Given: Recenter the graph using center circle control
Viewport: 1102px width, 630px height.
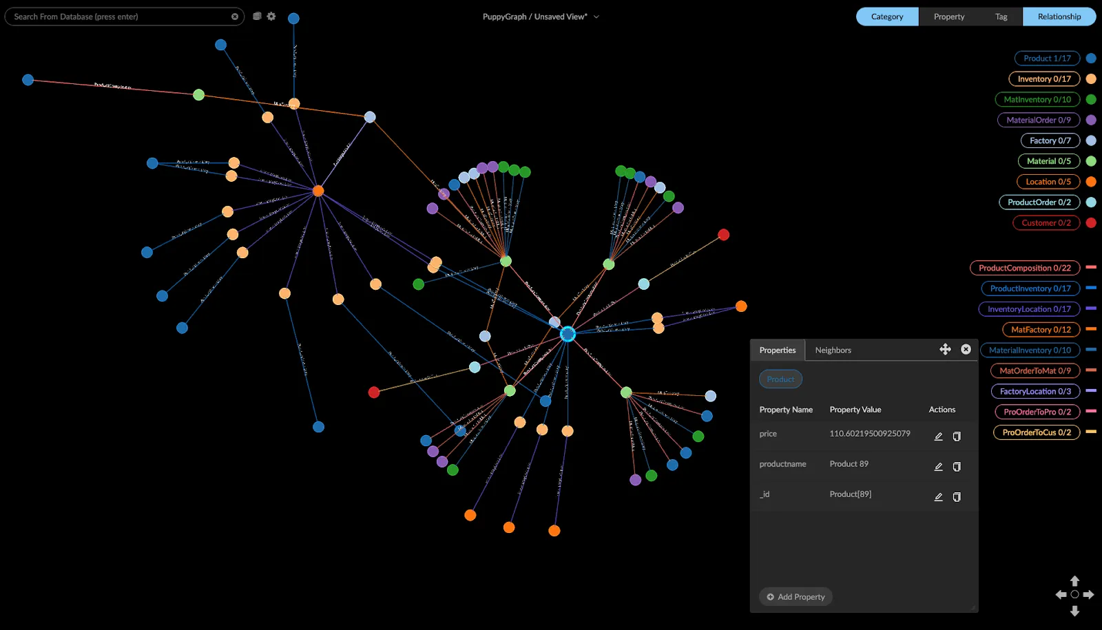Looking at the screenshot, I should pos(1074,594).
